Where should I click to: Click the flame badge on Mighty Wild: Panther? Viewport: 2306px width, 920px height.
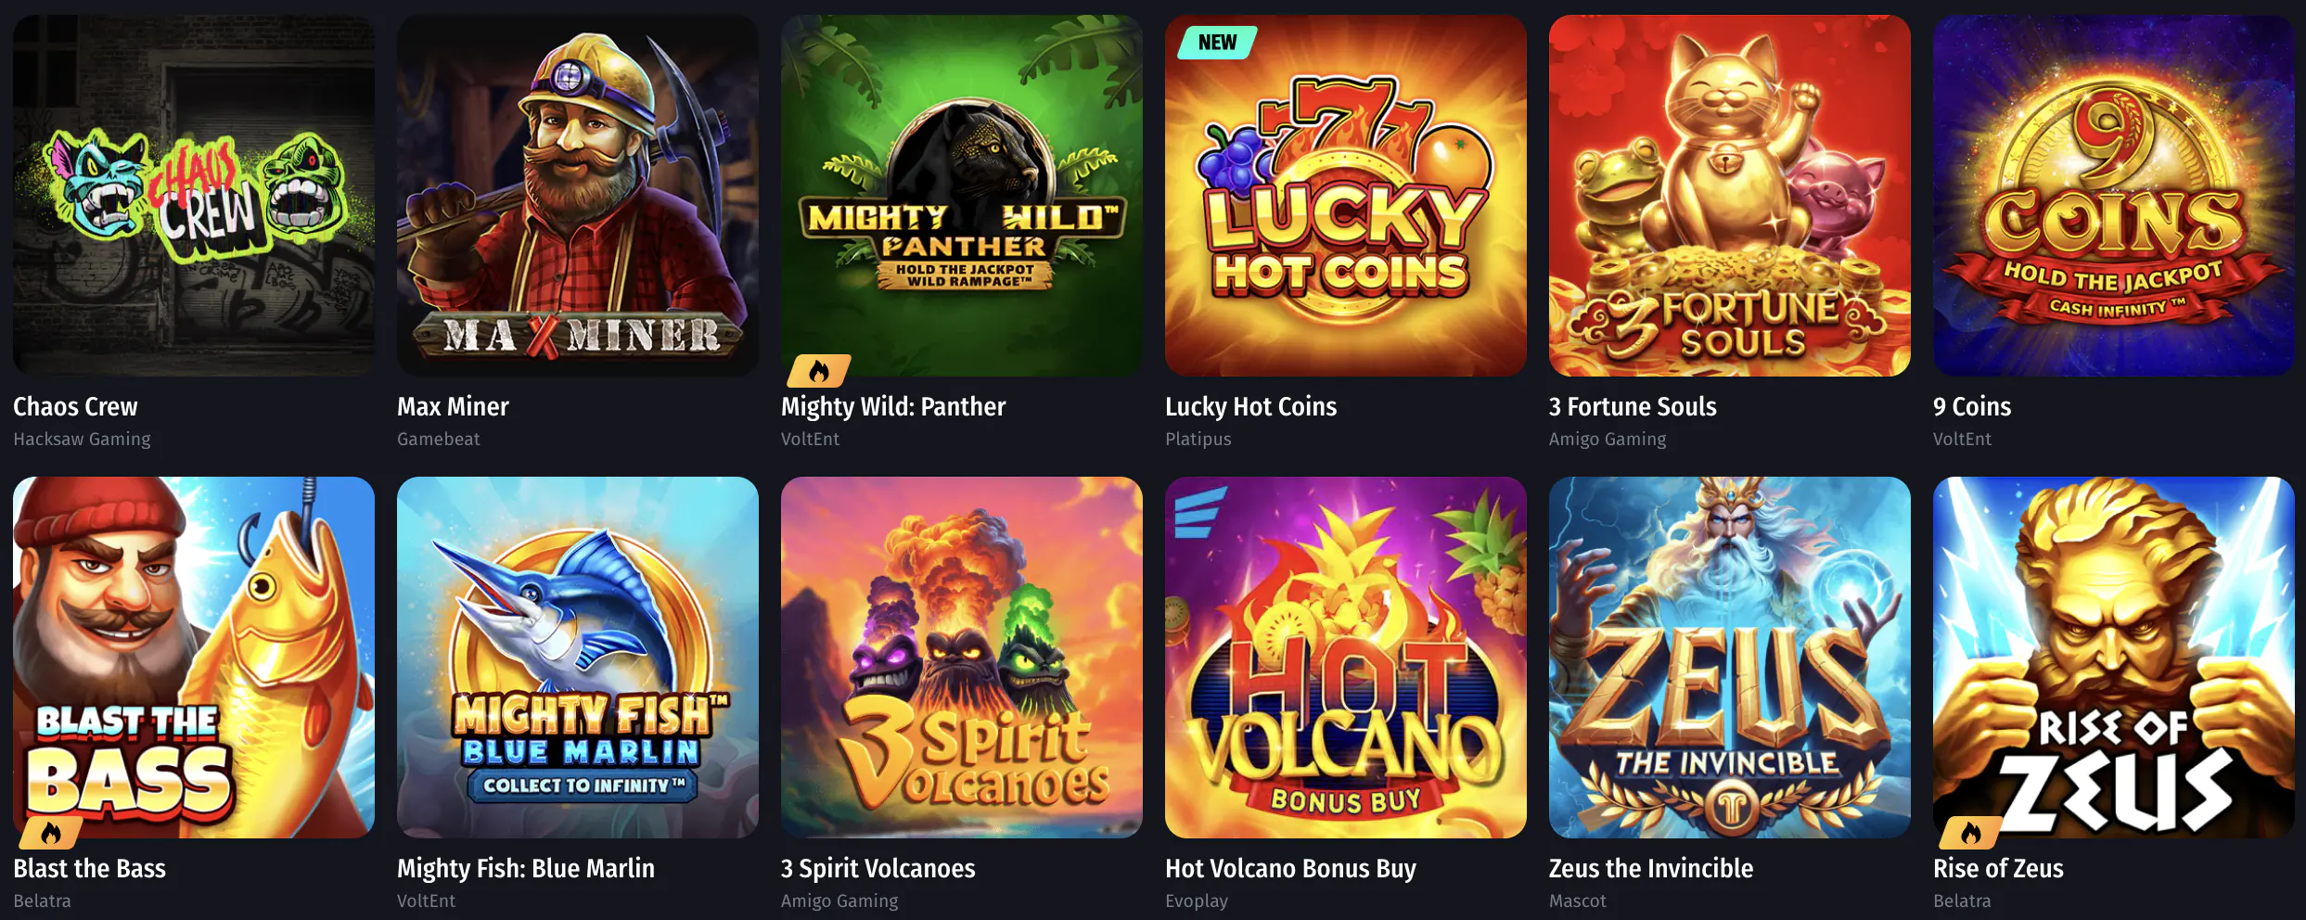point(818,371)
